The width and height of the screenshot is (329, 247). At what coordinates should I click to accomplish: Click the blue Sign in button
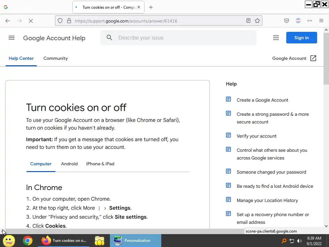pyautogui.click(x=301, y=38)
